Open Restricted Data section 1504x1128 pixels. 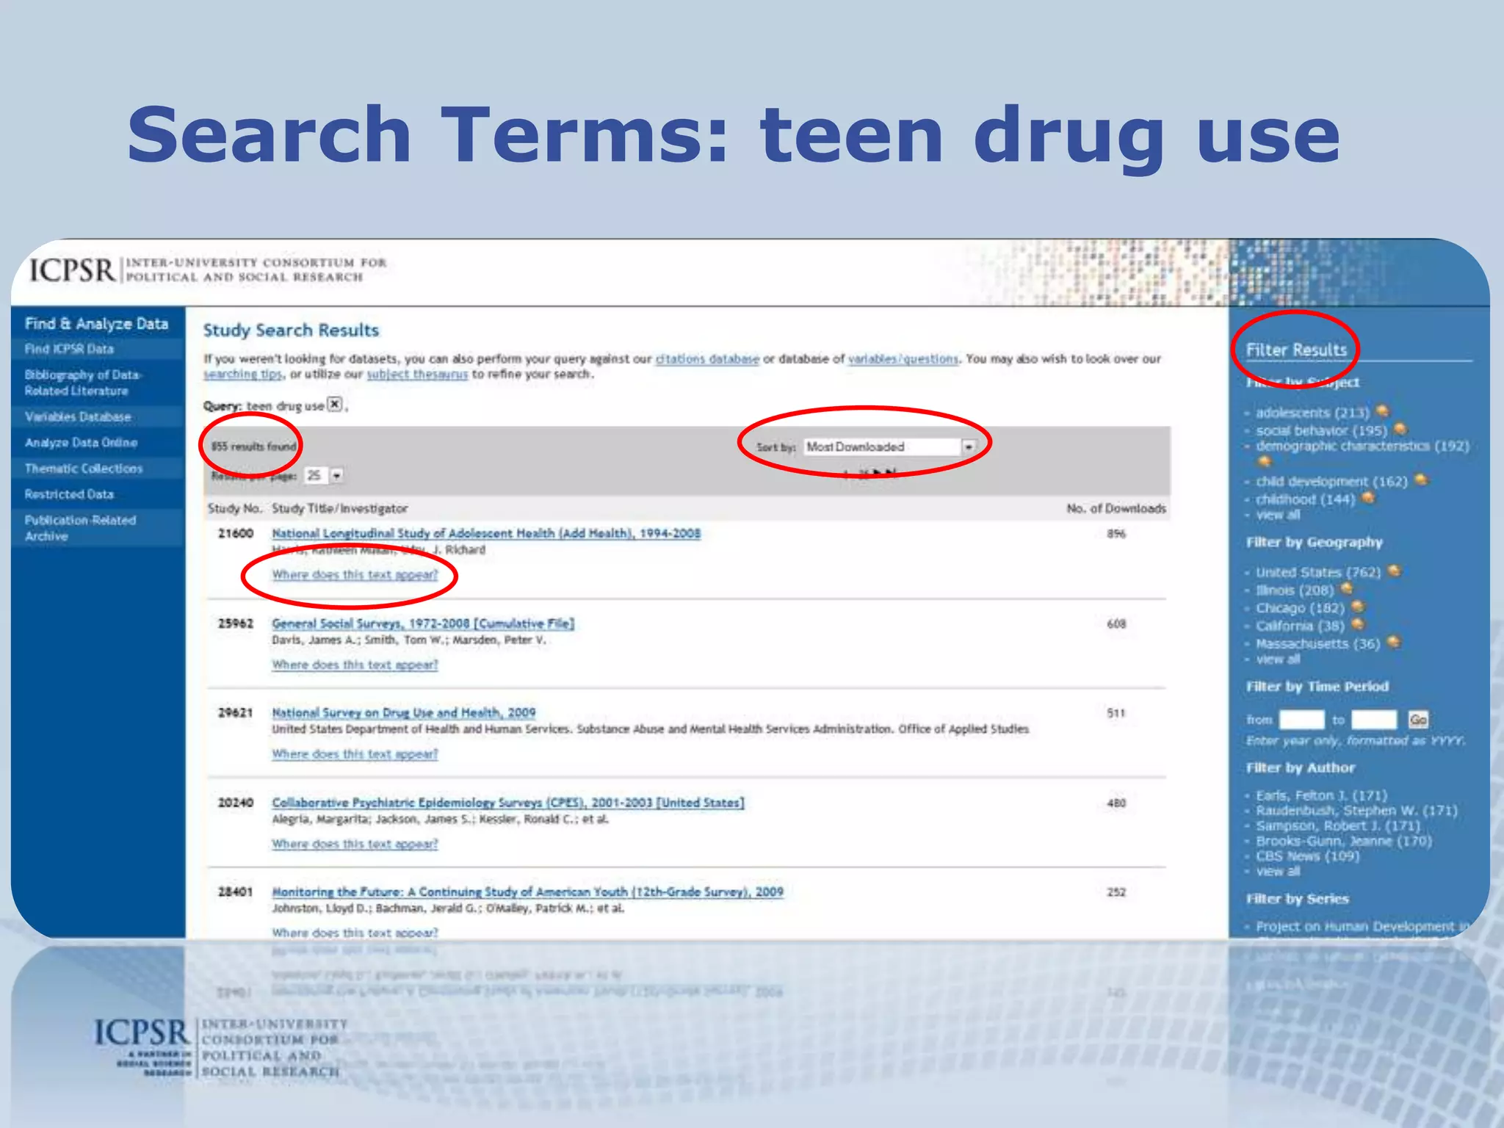coord(69,494)
